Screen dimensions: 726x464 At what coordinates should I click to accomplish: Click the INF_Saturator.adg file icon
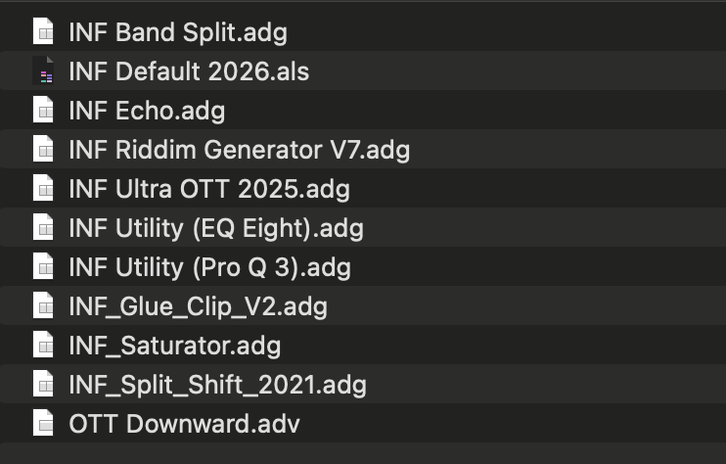pos(43,346)
